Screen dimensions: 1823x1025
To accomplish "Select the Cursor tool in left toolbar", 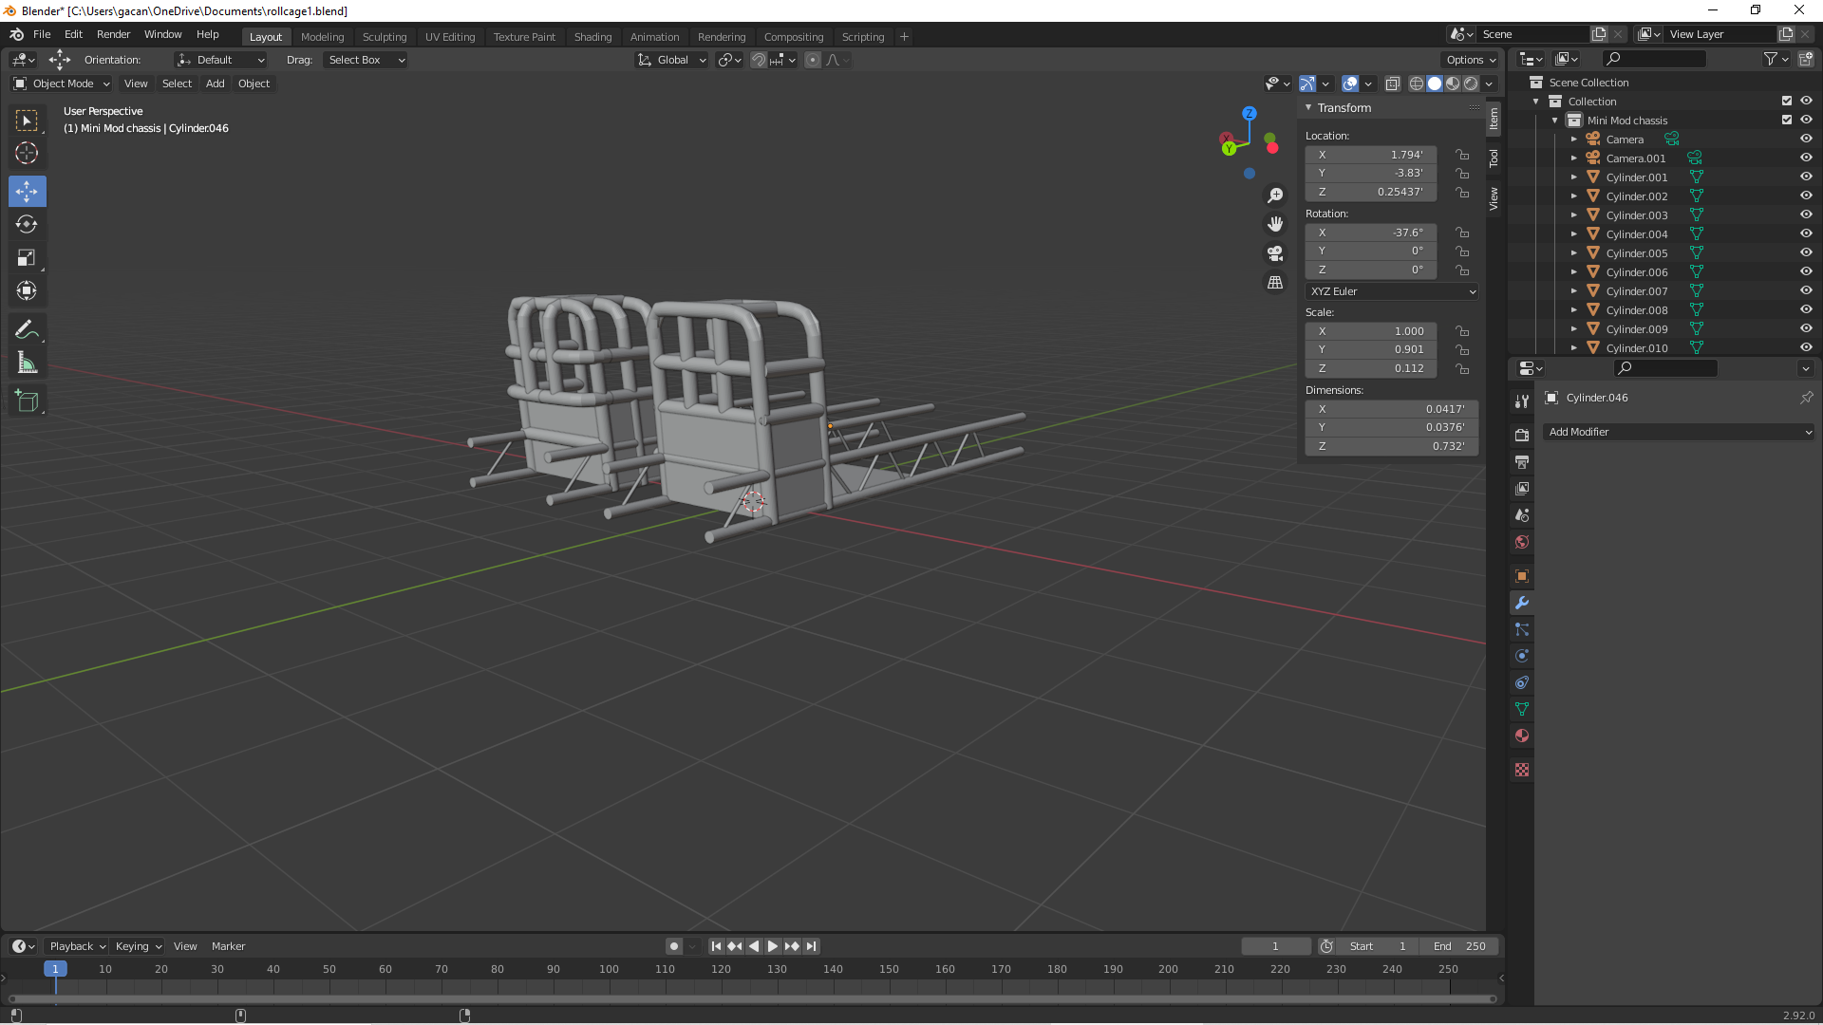I will coord(27,153).
